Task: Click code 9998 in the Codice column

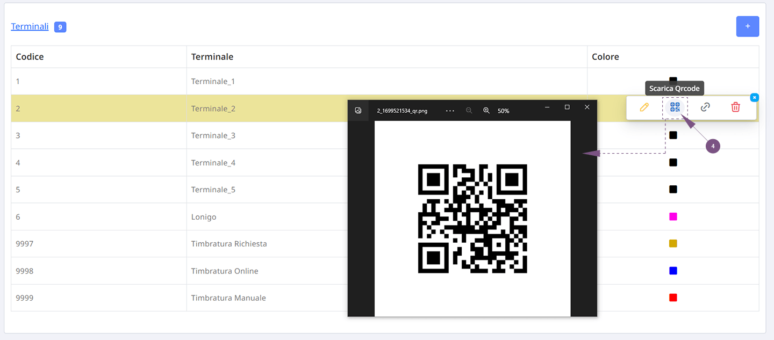Action: pos(25,271)
